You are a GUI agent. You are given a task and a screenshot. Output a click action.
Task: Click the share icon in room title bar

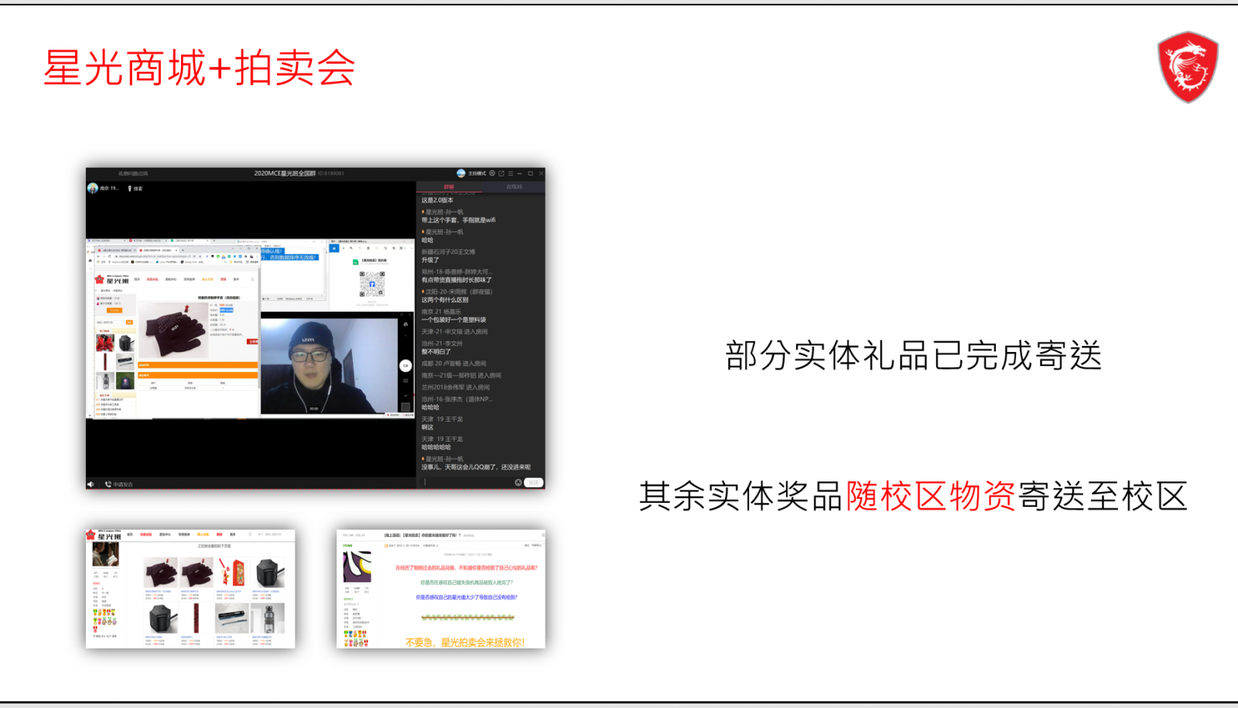tap(501, 173)
